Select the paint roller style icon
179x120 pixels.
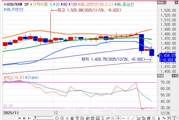point(77,118)
